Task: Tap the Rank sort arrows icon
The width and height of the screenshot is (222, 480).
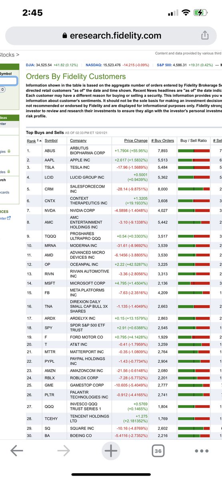Action: tap(39, 141)
